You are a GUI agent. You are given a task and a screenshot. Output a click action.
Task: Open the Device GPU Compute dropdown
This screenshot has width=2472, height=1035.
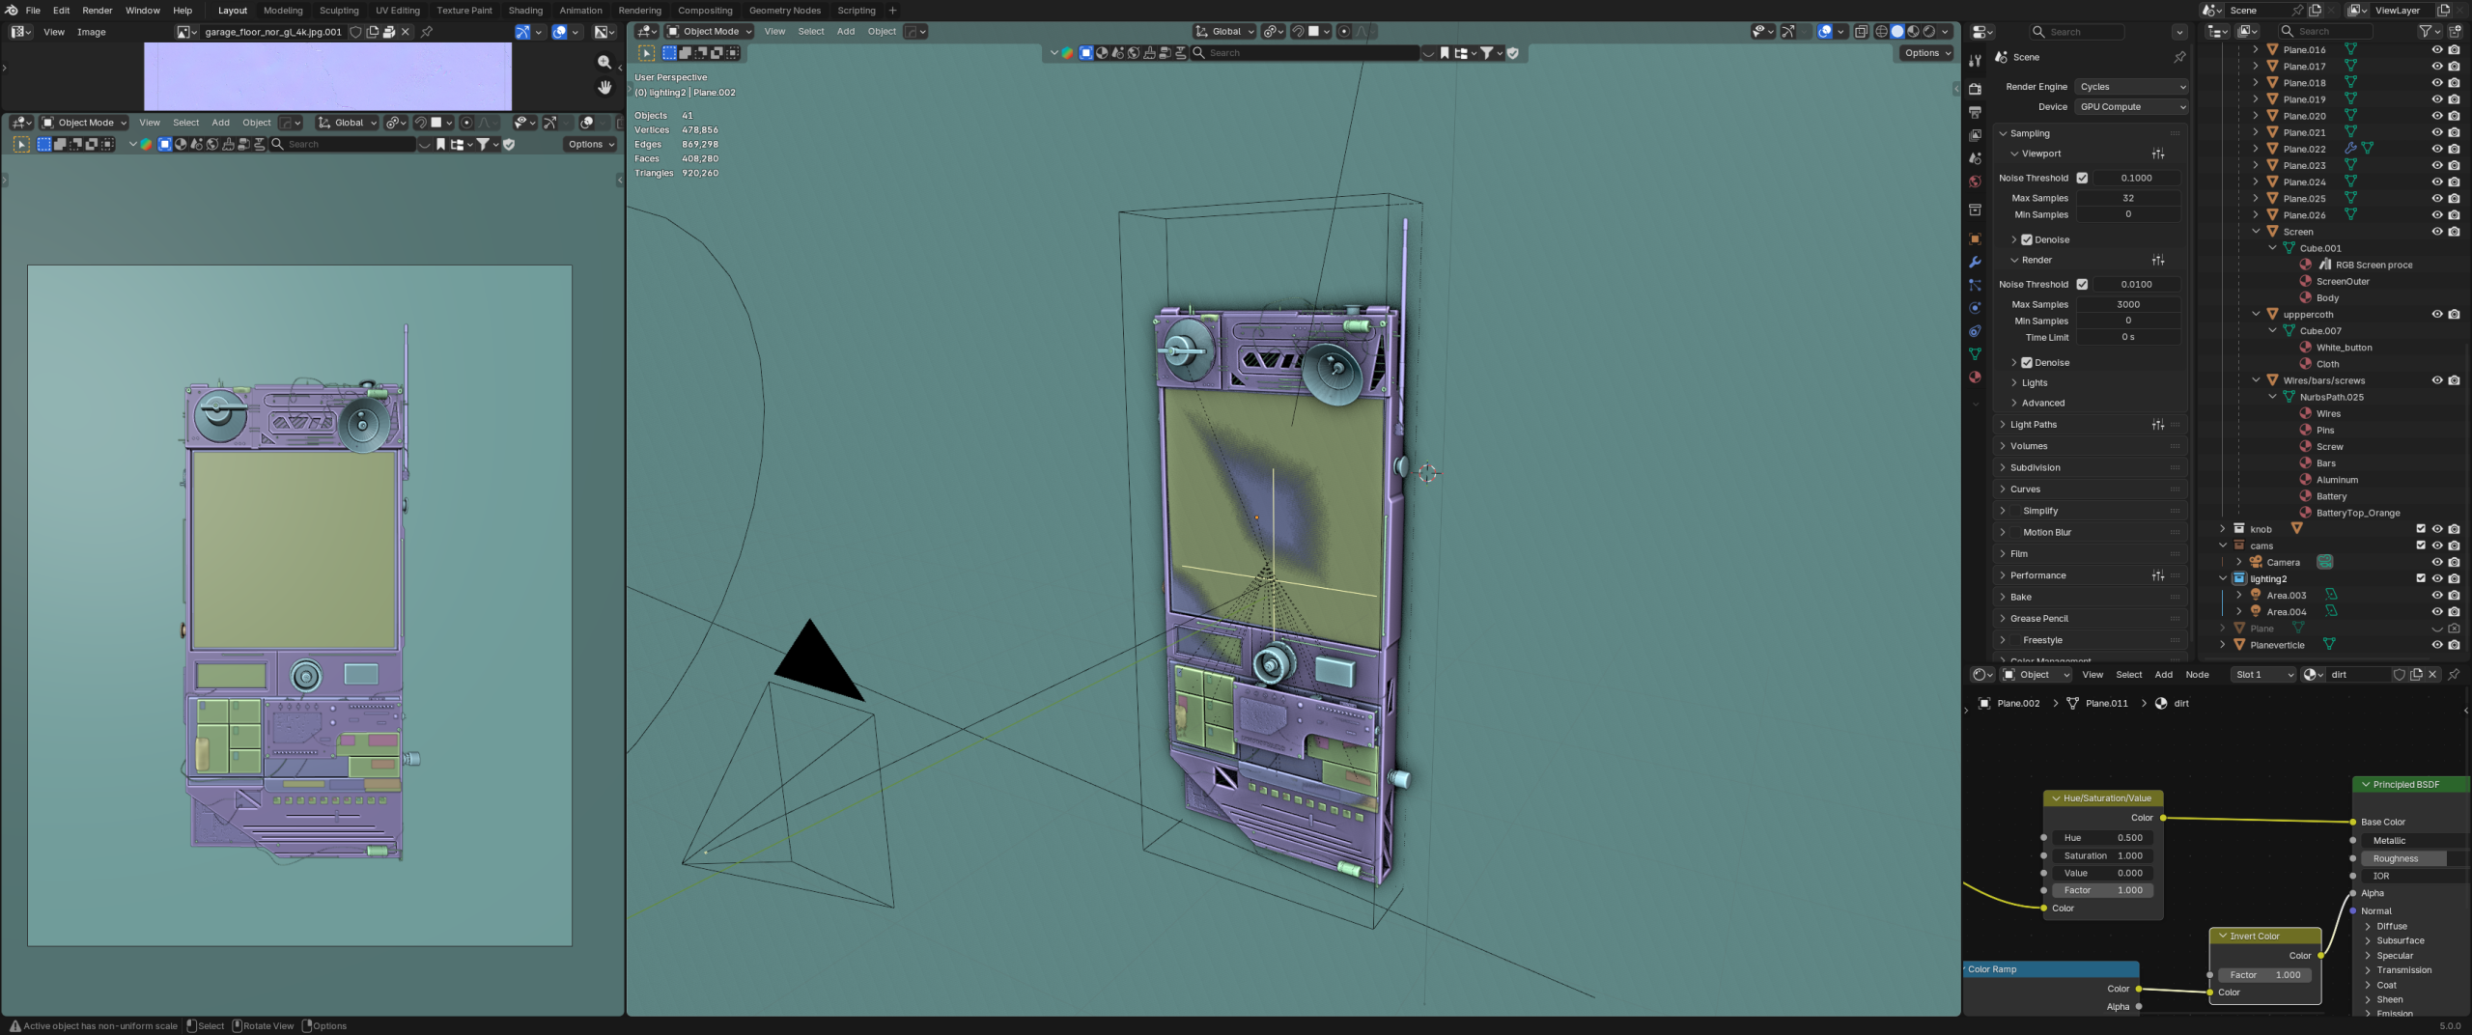click(x=2131, y=107)
